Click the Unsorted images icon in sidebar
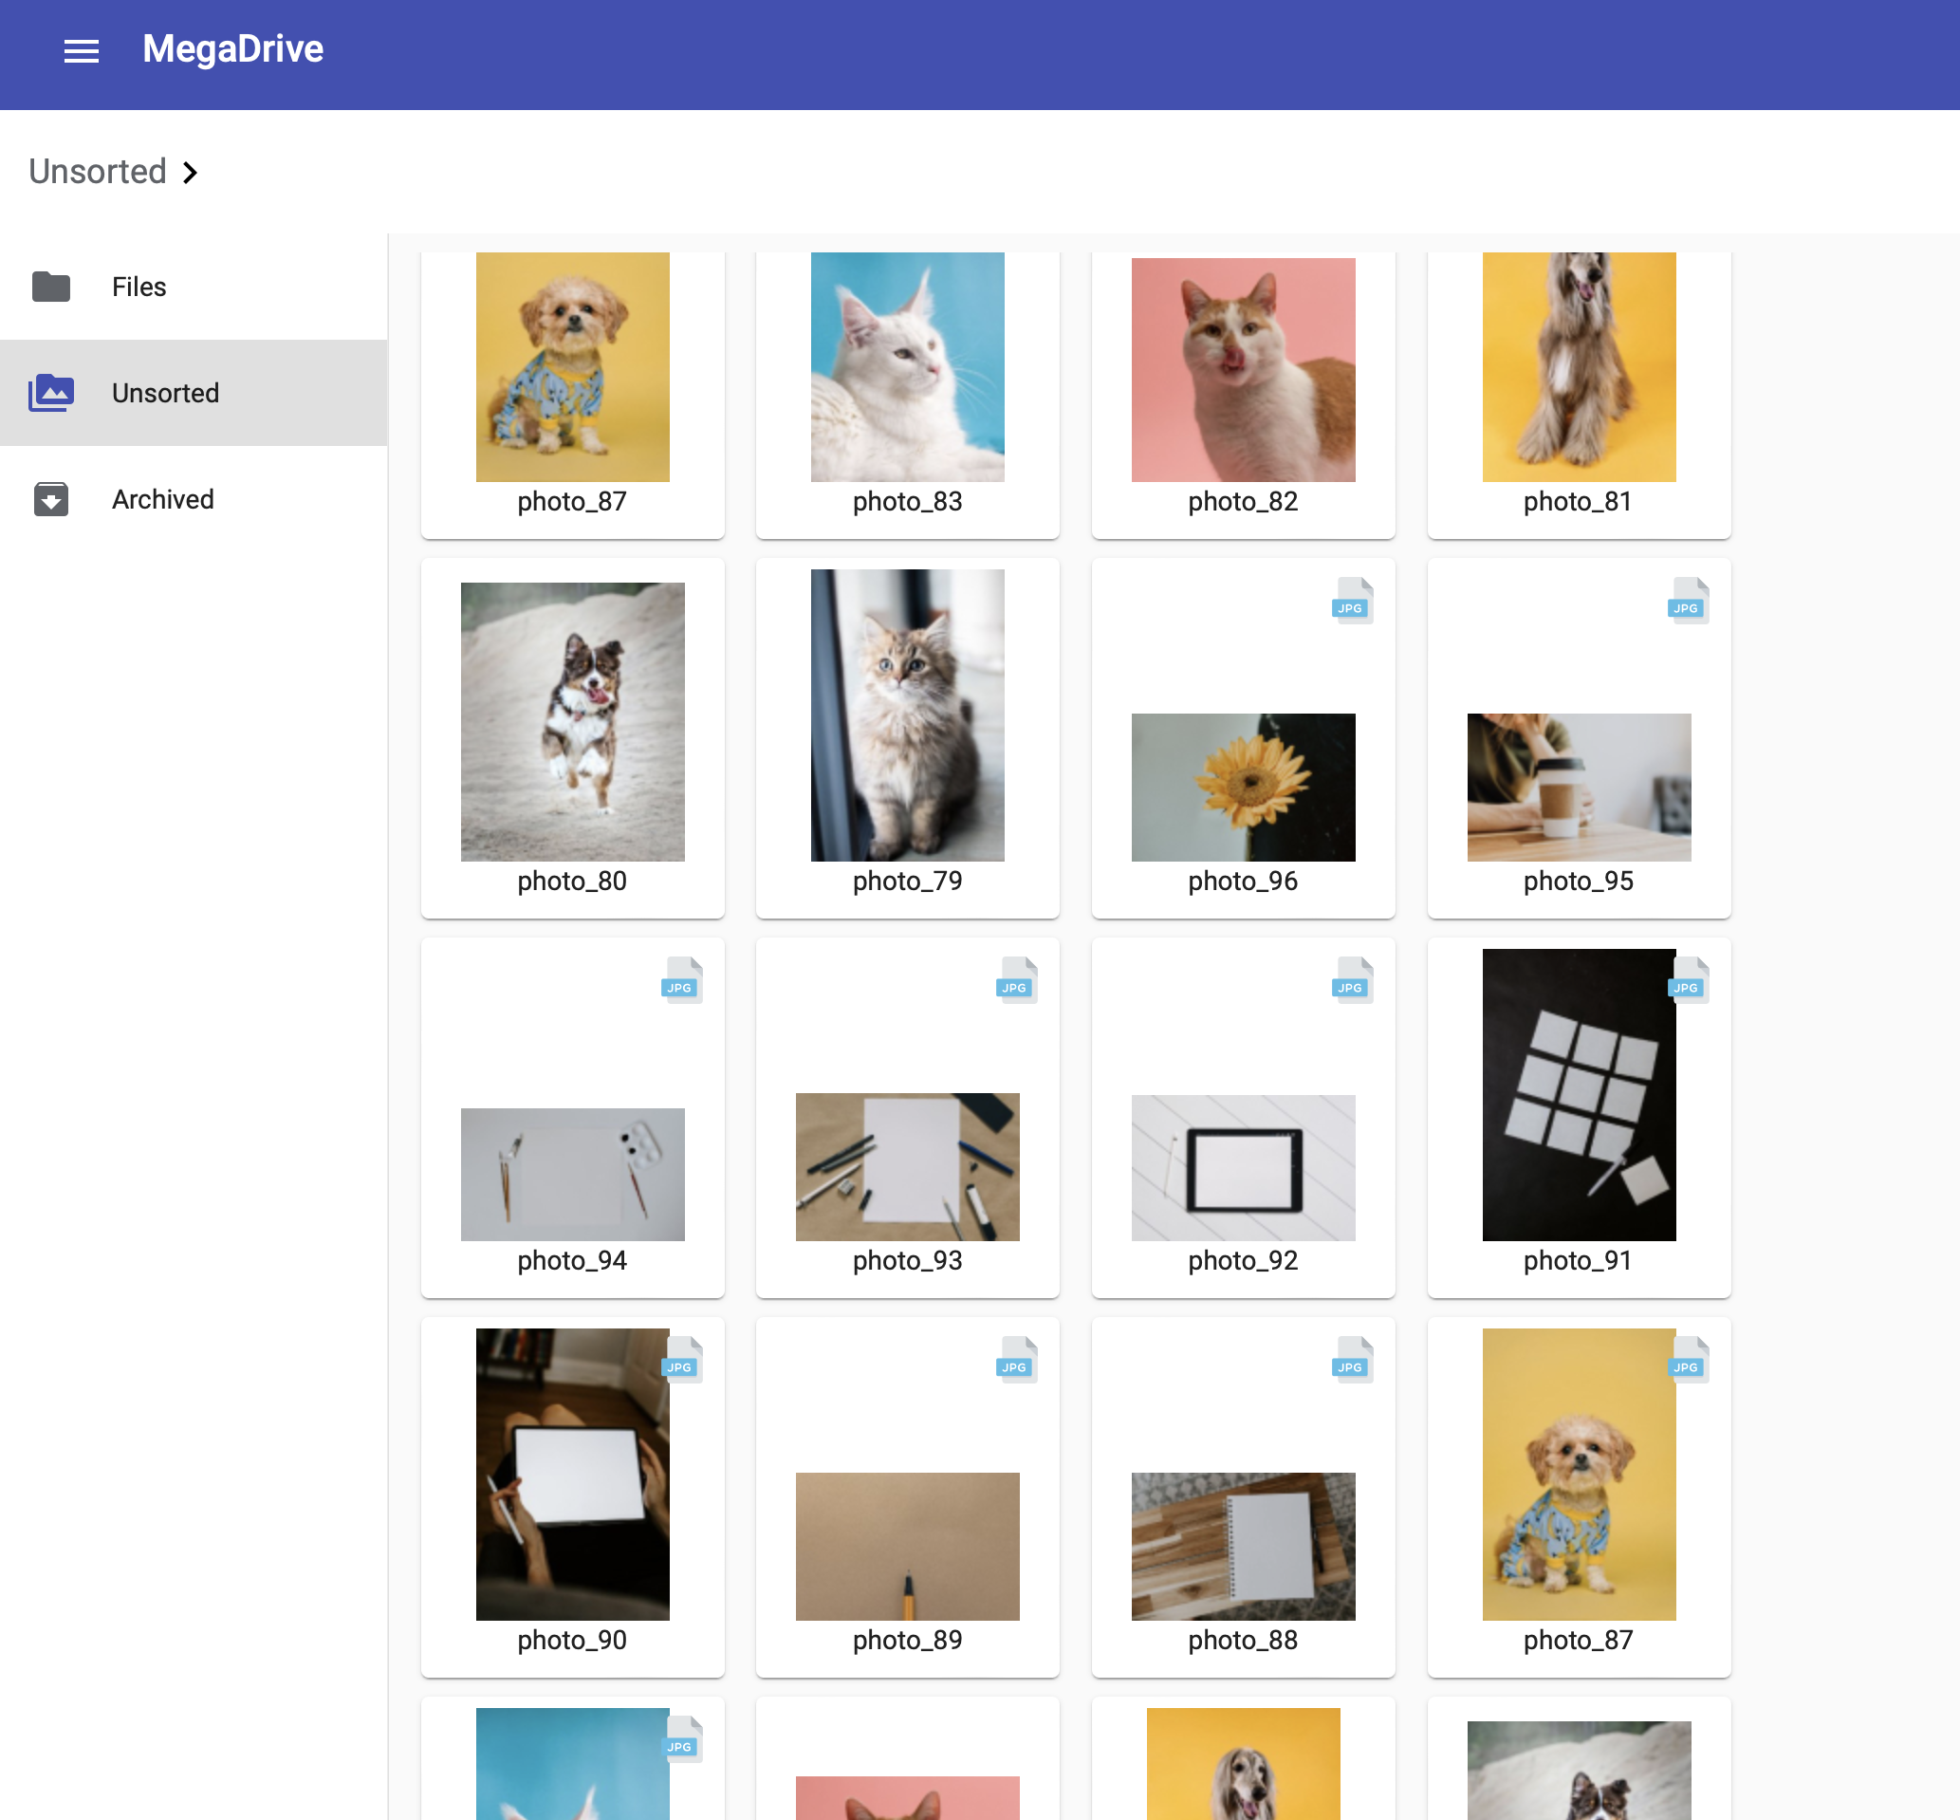Viewport: 1960px width, 1820px height. [x=51, y=393]
